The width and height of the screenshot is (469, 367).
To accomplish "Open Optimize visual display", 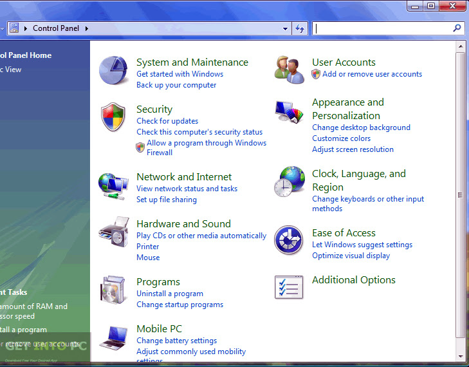I will [x=351, y=256].
